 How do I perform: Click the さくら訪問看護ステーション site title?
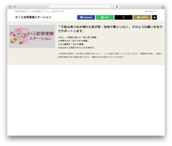pos(33,17)
